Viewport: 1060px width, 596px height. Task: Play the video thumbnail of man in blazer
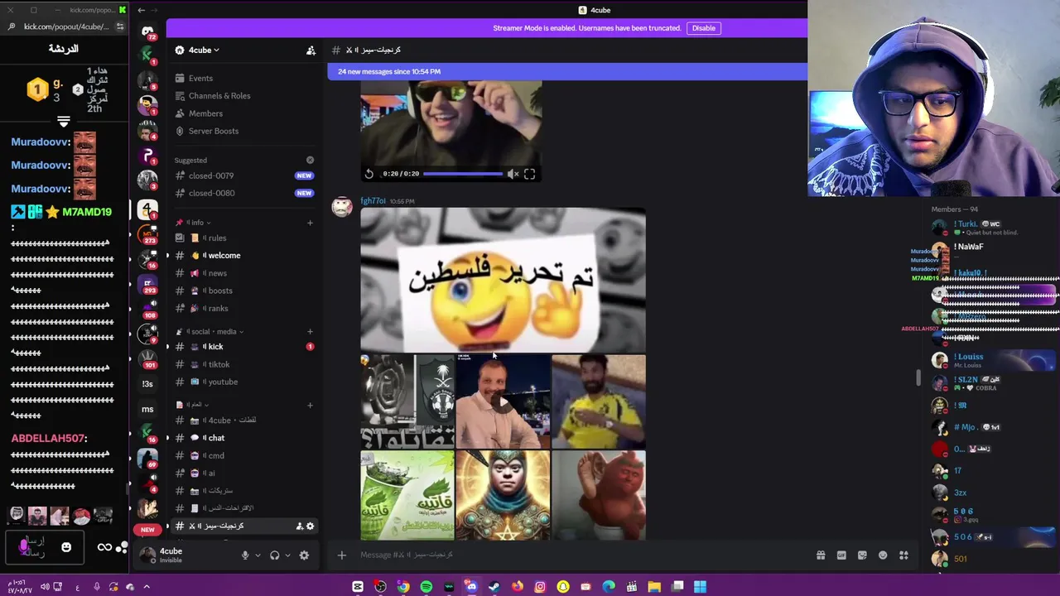(503, 402)
